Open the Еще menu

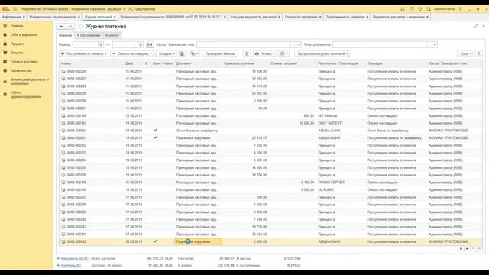[465, 53]
